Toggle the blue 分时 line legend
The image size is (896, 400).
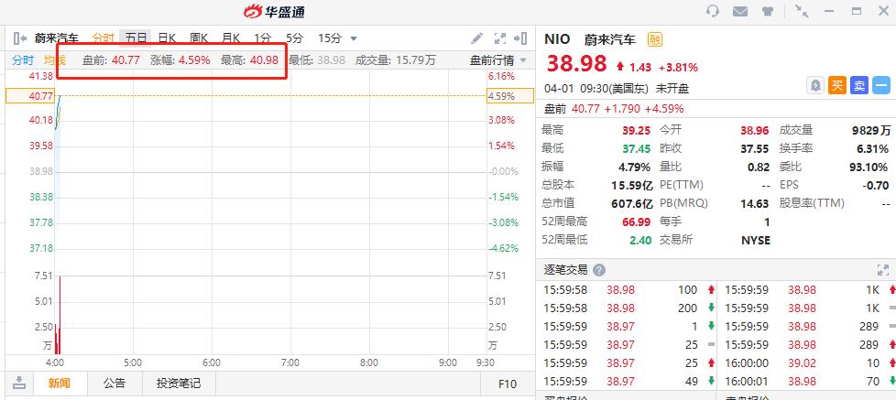click(23, 59)
